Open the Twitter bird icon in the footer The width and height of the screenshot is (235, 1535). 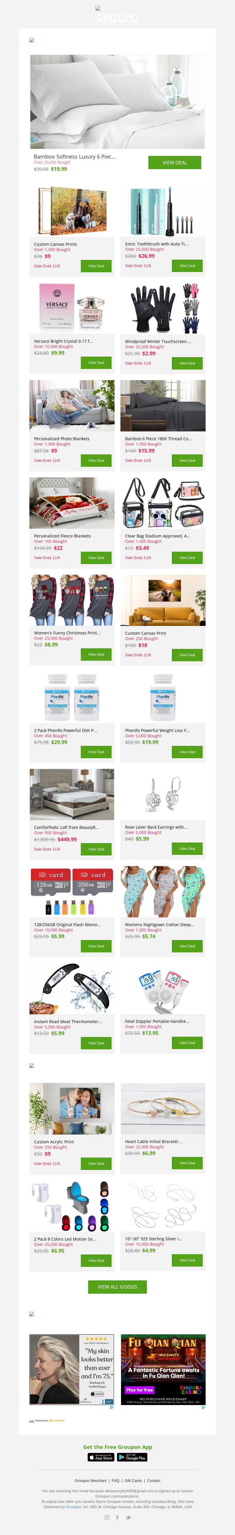coord(128,1517)
